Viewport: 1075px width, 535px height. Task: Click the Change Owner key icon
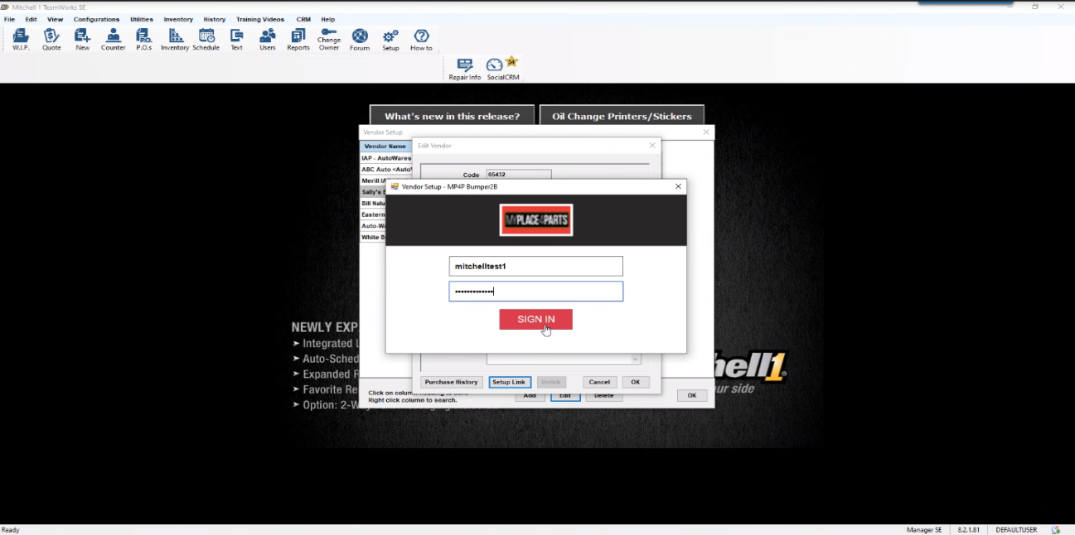[329, 39]
